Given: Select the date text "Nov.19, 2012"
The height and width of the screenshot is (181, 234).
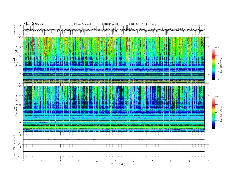Looking at the screenshot, I should pos(82,24).
